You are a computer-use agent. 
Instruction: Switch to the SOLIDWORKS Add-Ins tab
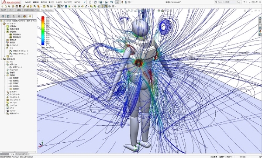pyautogui.click(x=31, y=10)
